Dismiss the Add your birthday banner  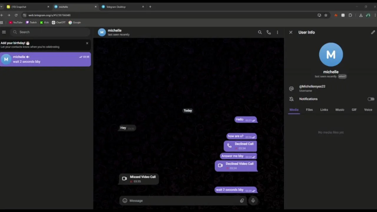coord(87,43)
